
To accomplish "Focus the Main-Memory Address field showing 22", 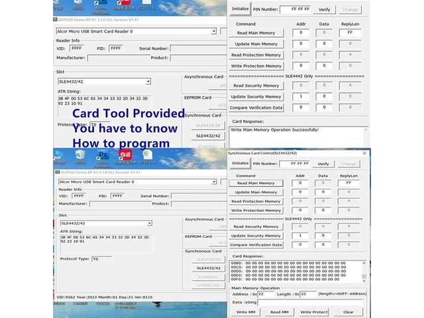I will [266, 294].
